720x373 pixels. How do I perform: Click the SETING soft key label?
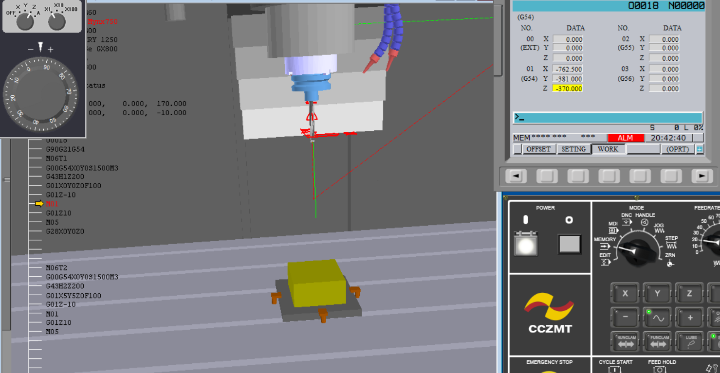[x=573, y=149]
